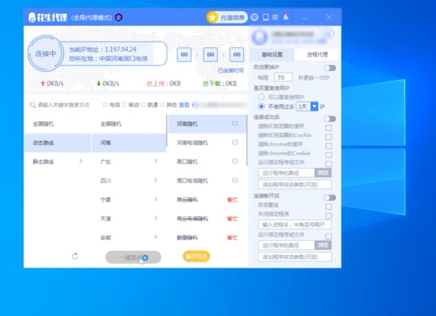Expand the 宁夏 province row
Viewport: 436px width, 316px height.
click(x=129, y=199)
